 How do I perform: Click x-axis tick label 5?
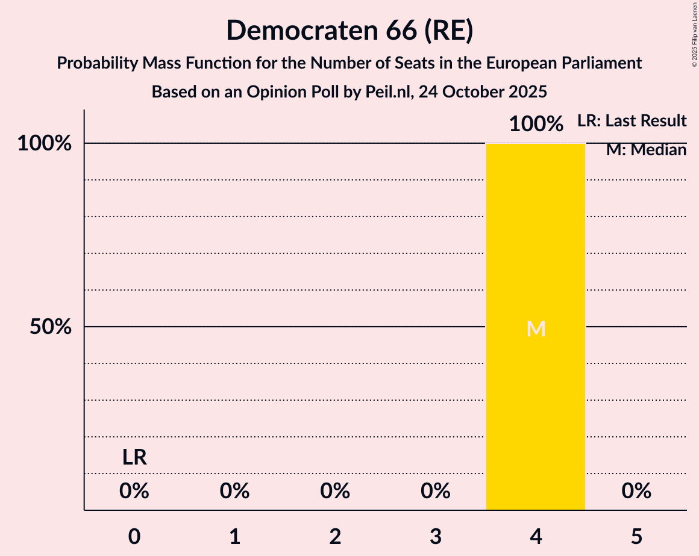click(x=636, y=536)
